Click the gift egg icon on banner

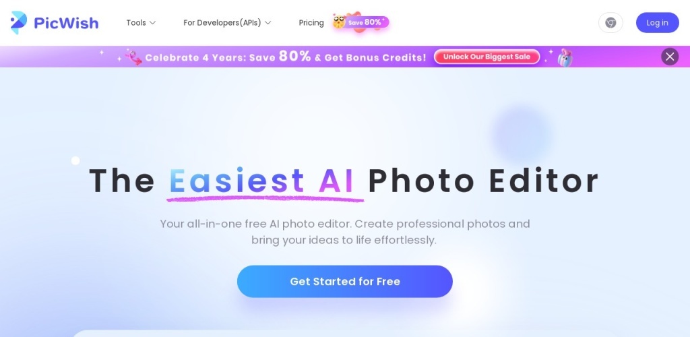pos(565,58)
